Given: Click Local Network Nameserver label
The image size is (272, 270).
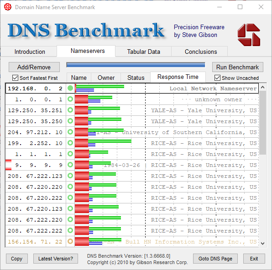Looking at the screenshot, I should pos(213,88).
